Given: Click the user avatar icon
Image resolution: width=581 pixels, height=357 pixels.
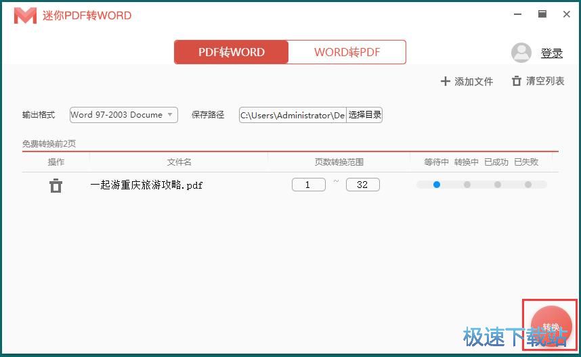Looking at the screenshot, I should coord(521,53).
